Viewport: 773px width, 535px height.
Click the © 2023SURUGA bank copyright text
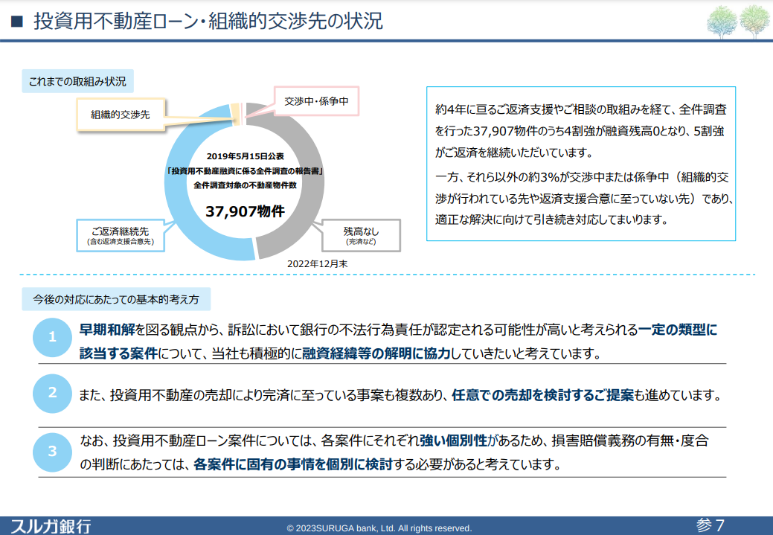pos(379,528)
